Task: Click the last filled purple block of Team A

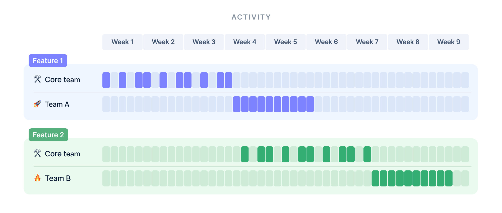Action: (x=310, y=104)
